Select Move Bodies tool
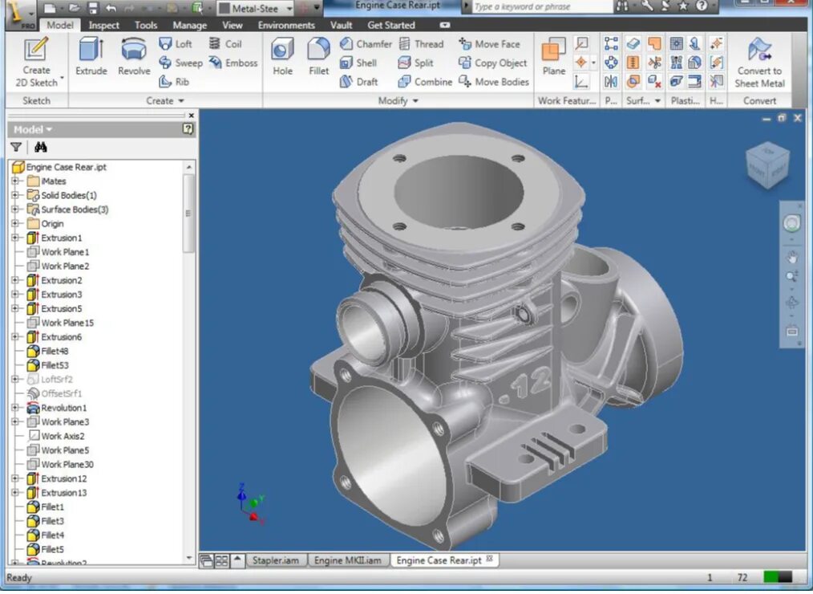Screen dimensions: 813x594 (x=494, y=82)
